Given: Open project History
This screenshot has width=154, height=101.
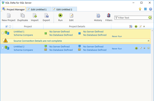Looking at the screenshot, I should coord(98,17).
